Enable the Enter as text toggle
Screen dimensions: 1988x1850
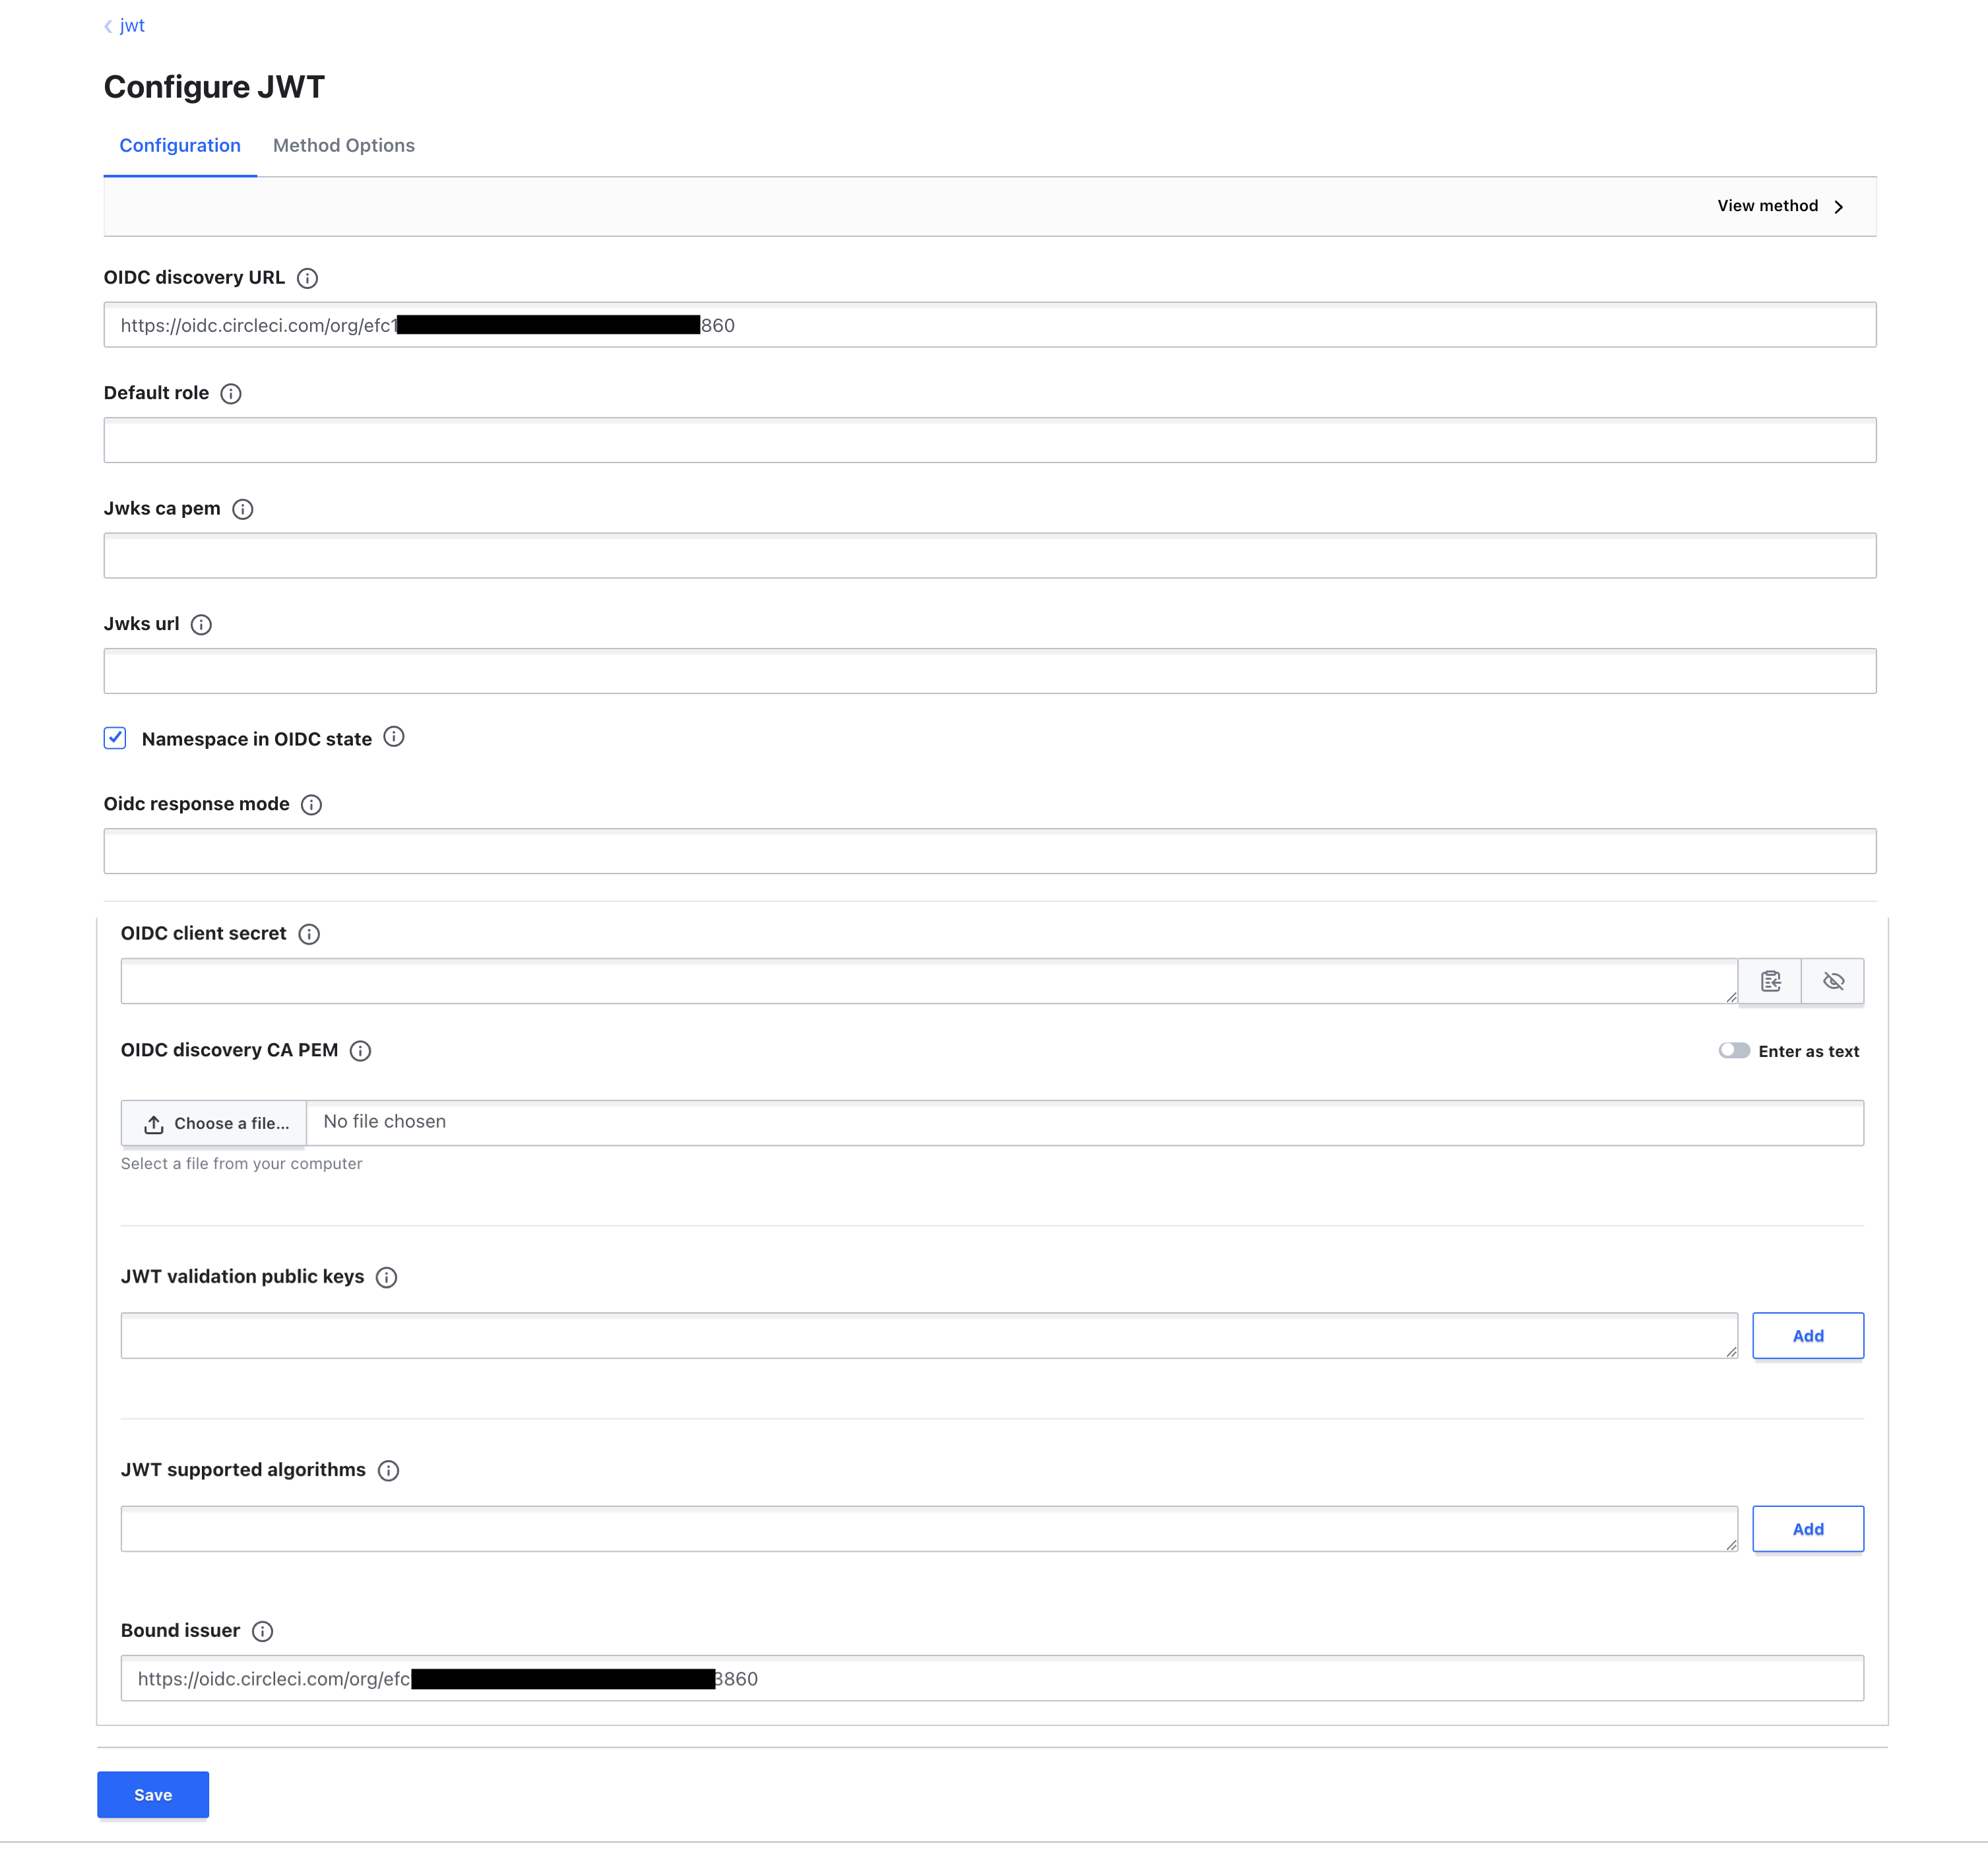point(1734,1051)
